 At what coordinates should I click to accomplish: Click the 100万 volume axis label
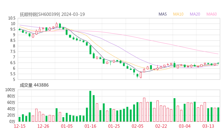[x=10, y=90]
